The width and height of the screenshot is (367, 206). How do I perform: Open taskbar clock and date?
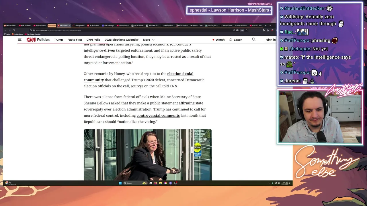click(x=285, y=183)
